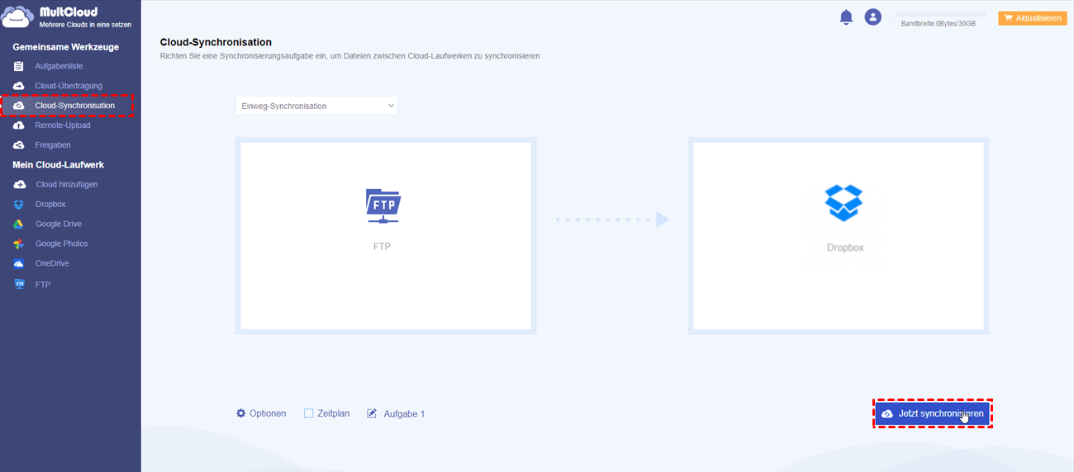Click the large Dropbox destination logo
This screenshot has height=472, width=1074.
(x=844, y=203)
